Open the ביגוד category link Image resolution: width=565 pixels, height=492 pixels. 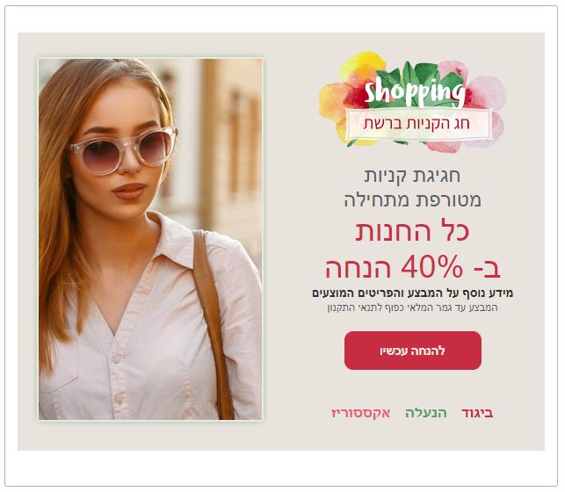[477, 413]
